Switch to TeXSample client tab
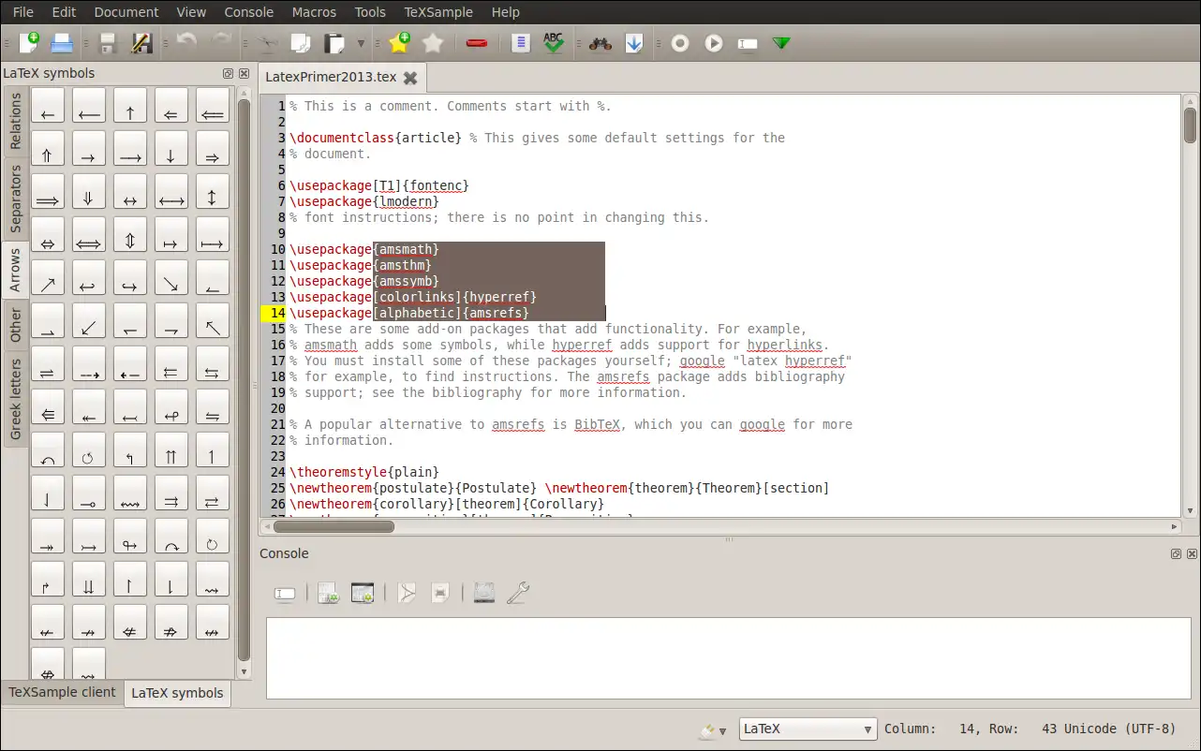 [x=62, y=693]
